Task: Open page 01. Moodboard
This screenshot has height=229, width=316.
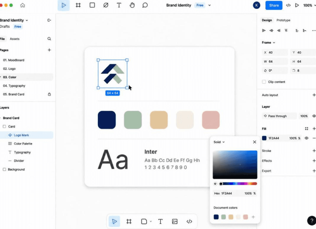Action: pos(14,60)
